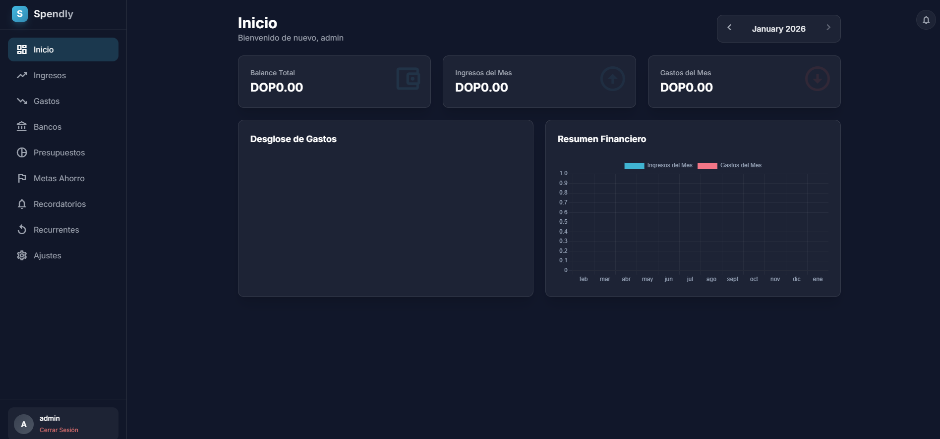Click the Bancos bank building icon
This screenshot has height=439, width=940.
pos(22,127)
